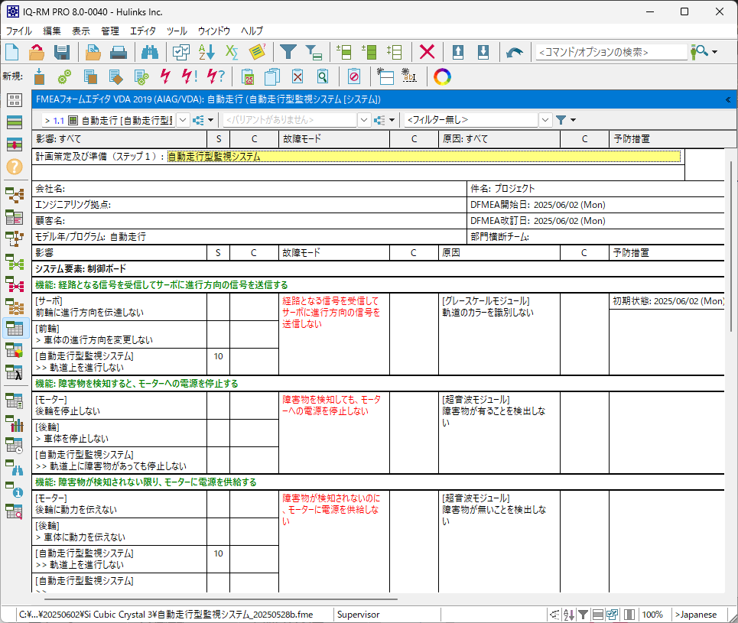Viewport: 738px width, 623px height.
Task: Toggle the checkbox icon in status bar
Action: (x=613, y=615)
